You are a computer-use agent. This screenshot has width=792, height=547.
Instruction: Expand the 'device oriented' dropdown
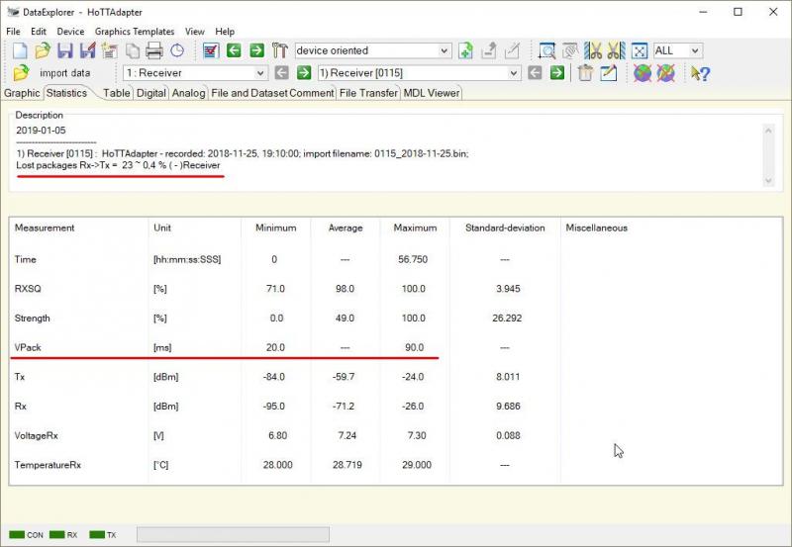click(x=444, y=50)
